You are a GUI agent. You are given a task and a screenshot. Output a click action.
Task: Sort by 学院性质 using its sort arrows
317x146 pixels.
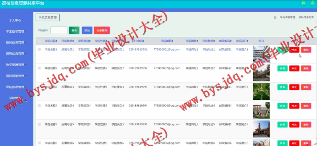[107, 41]
